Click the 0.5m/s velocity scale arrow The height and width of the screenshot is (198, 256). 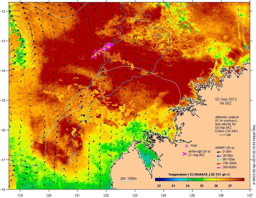[x=225, y=135]
